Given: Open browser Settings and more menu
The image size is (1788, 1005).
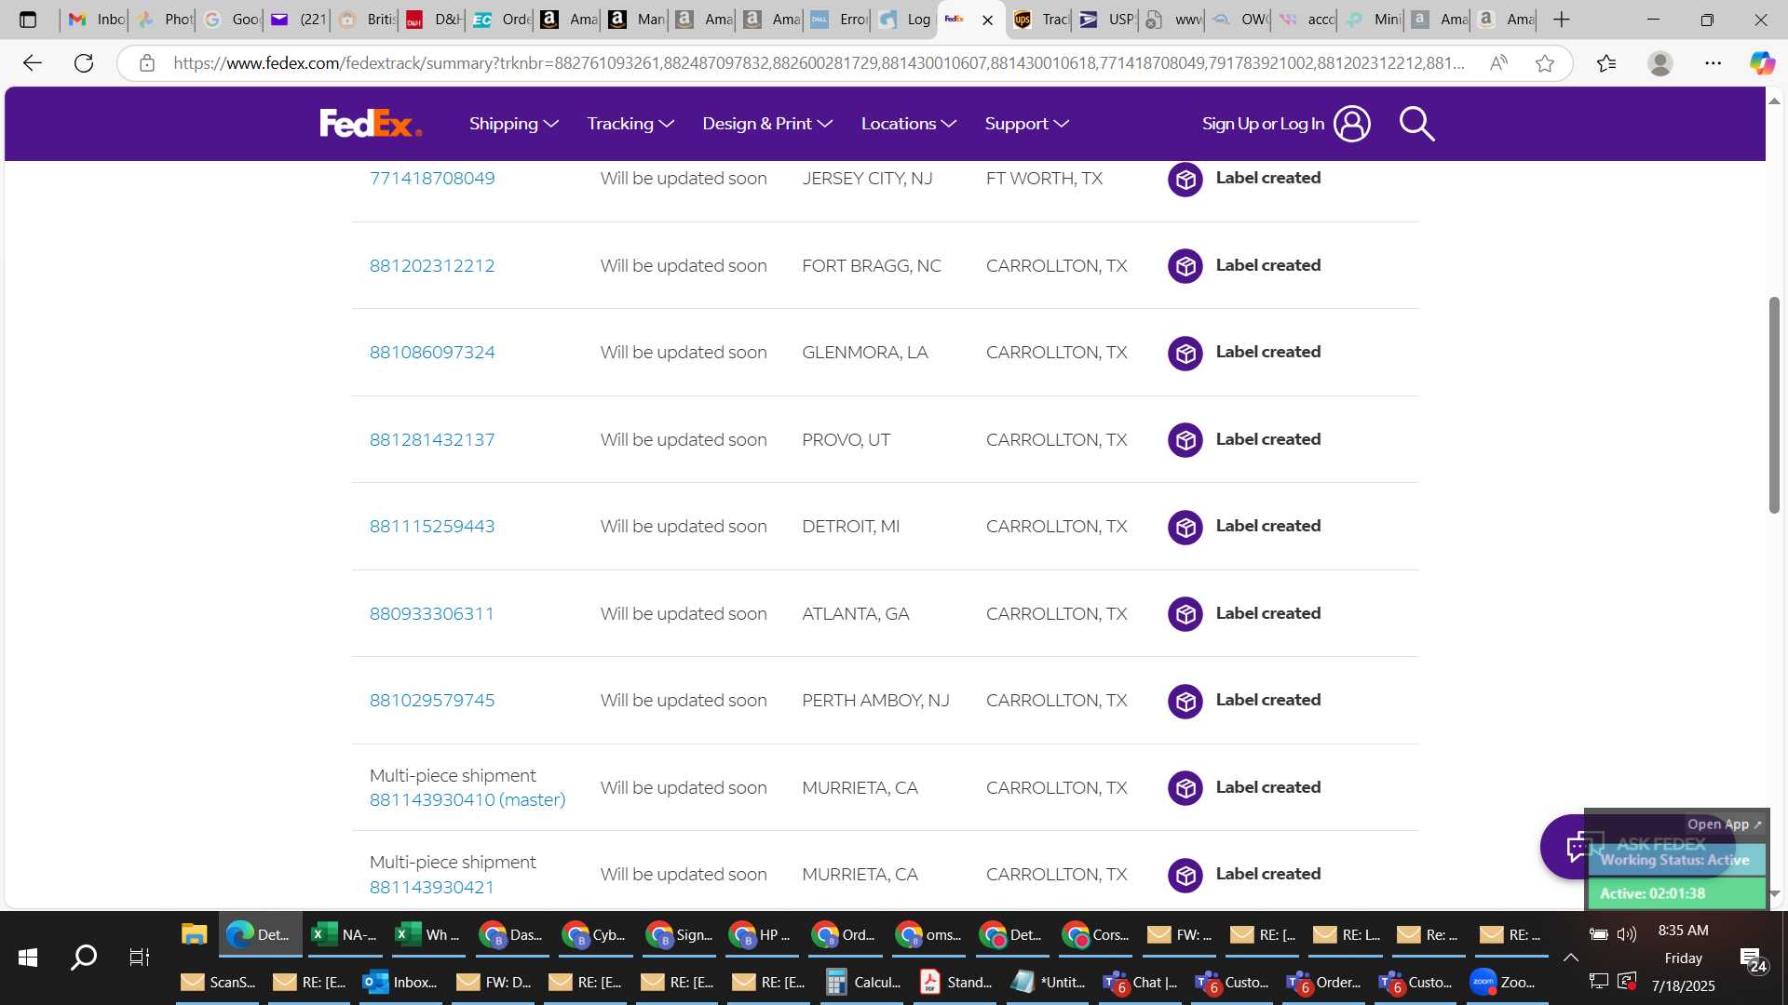Looking at the screenshot, I should (1713, 63).
